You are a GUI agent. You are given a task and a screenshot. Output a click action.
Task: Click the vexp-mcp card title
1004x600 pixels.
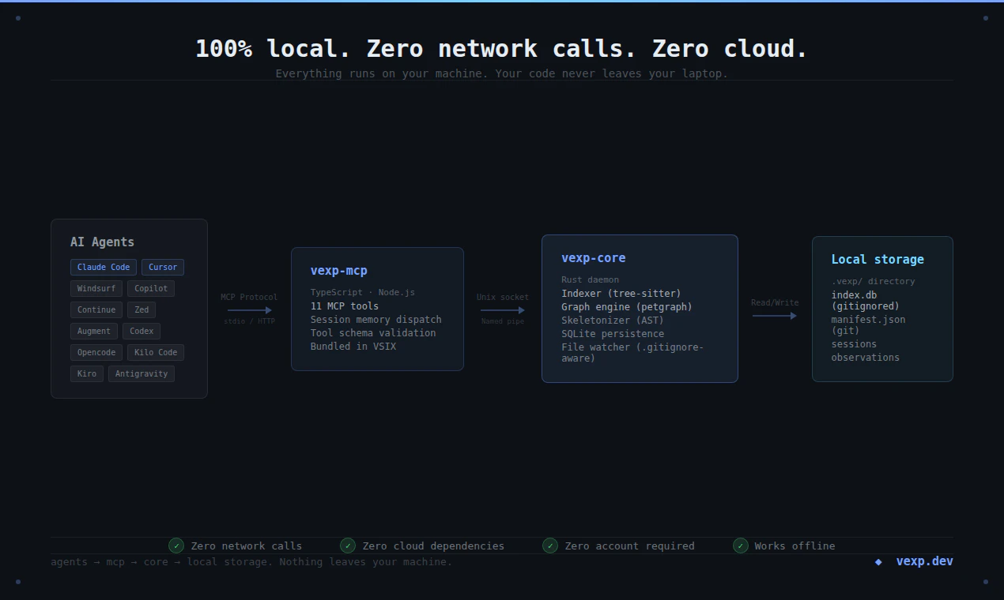click(339, 270)
